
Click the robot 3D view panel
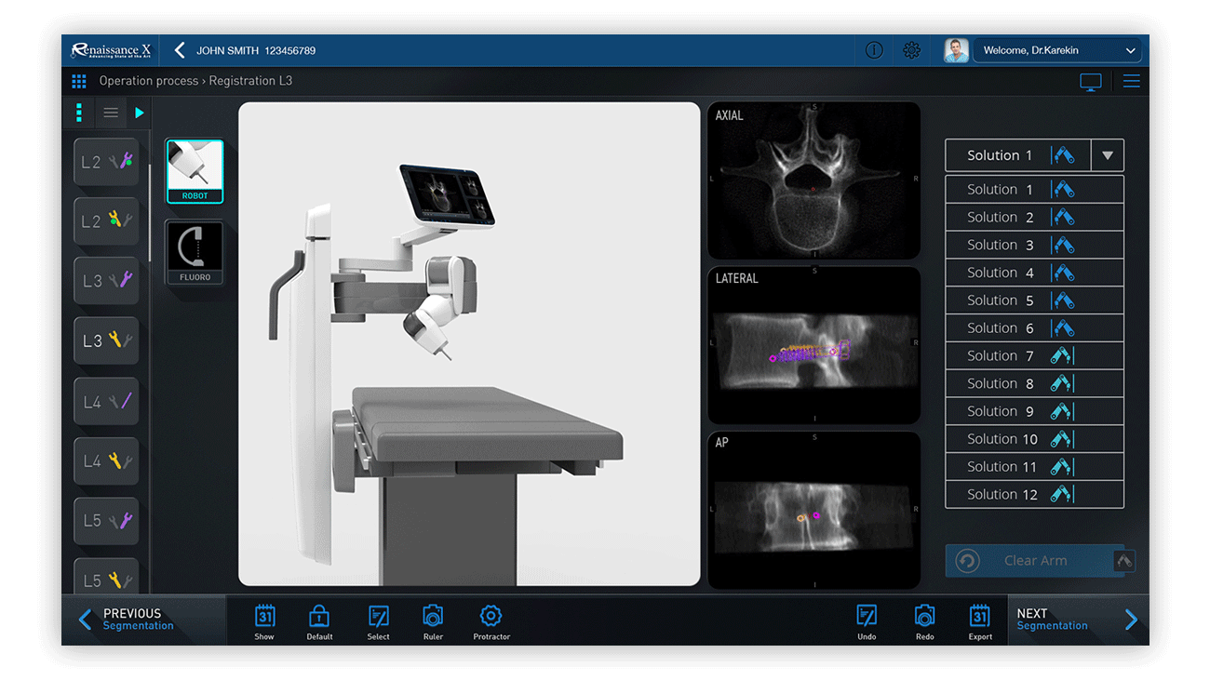(469, 344)
